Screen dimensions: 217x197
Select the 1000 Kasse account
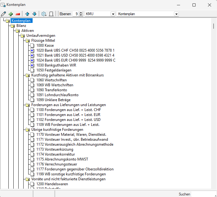point(45,45)
